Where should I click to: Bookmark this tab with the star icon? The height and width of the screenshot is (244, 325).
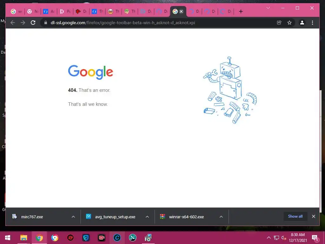click(x=289, y=23)
